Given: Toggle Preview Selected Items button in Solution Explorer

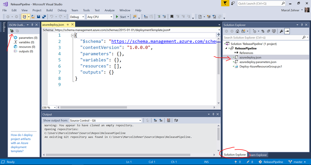Looking at the screenshot, I should point(287,31).
